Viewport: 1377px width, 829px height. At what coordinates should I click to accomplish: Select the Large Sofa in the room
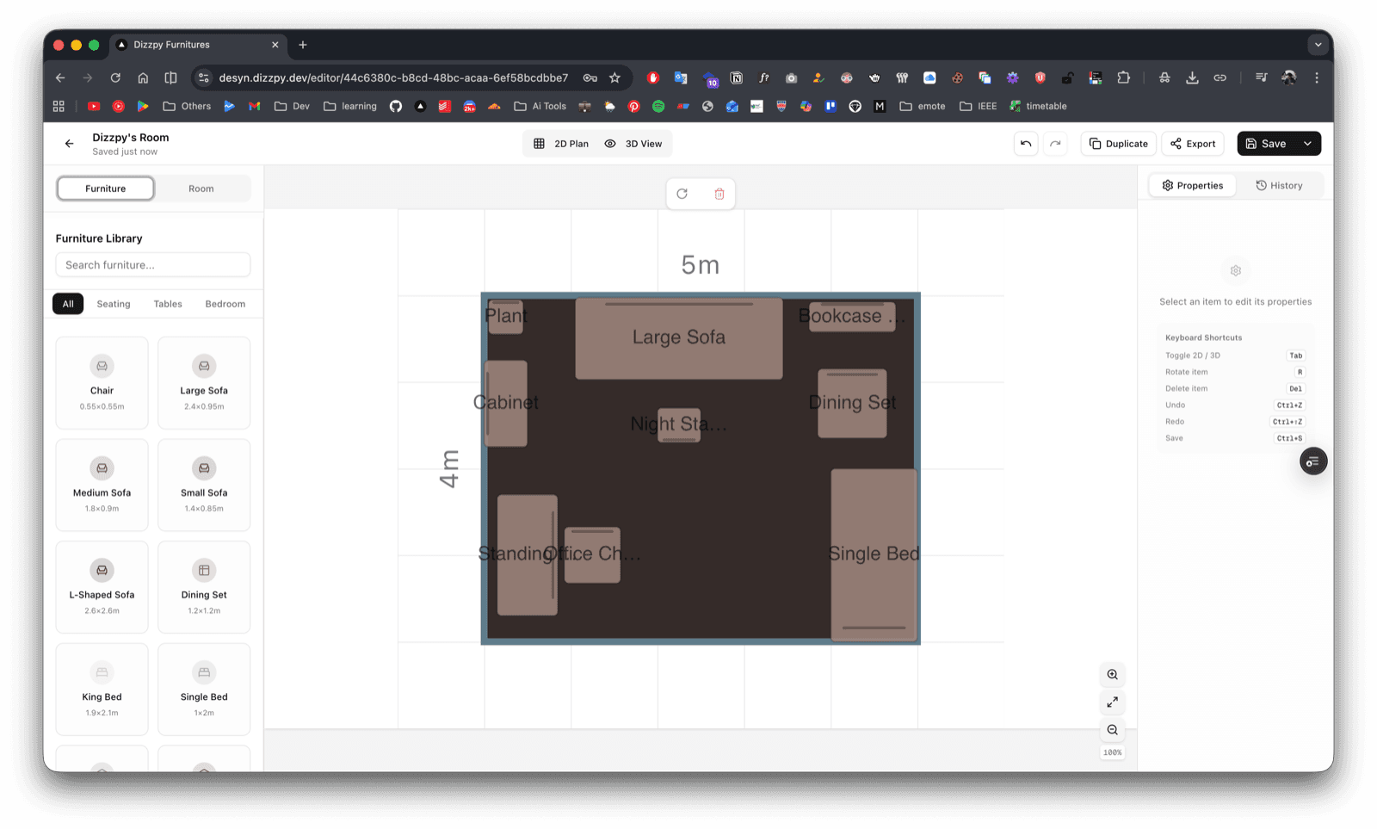pos(679,338)
